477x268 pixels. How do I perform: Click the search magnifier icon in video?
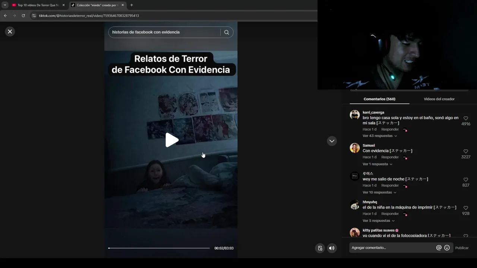(x=227, y=32)
